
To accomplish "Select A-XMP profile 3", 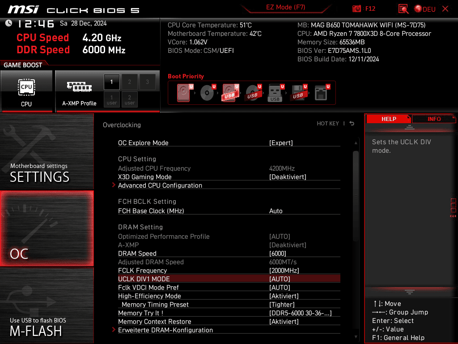I will click(x=147, y=82).
